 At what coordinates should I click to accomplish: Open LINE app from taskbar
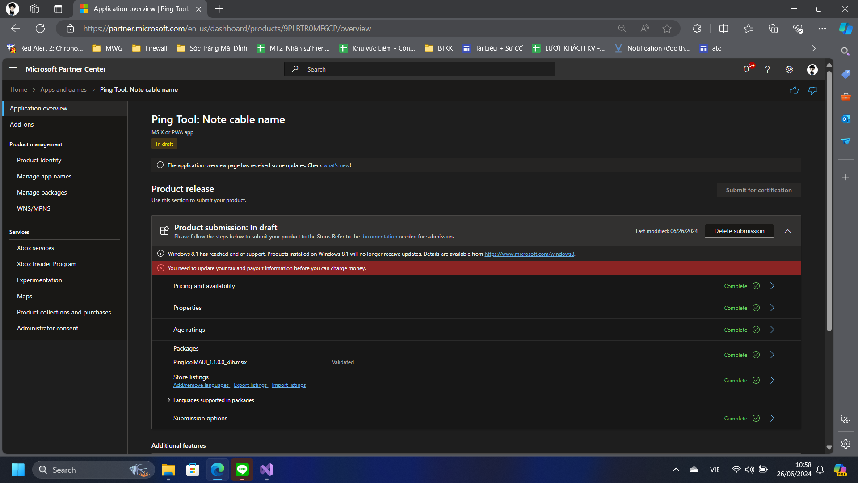(x=242, y=470)
